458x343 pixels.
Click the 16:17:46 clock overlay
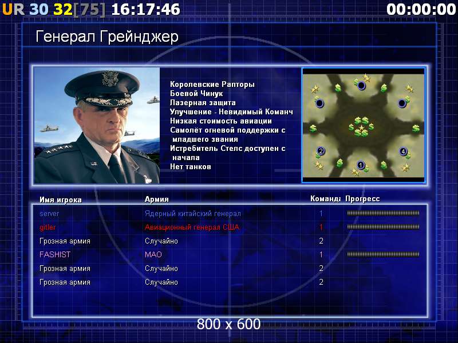pyautogui.click(x=146, y=9)
